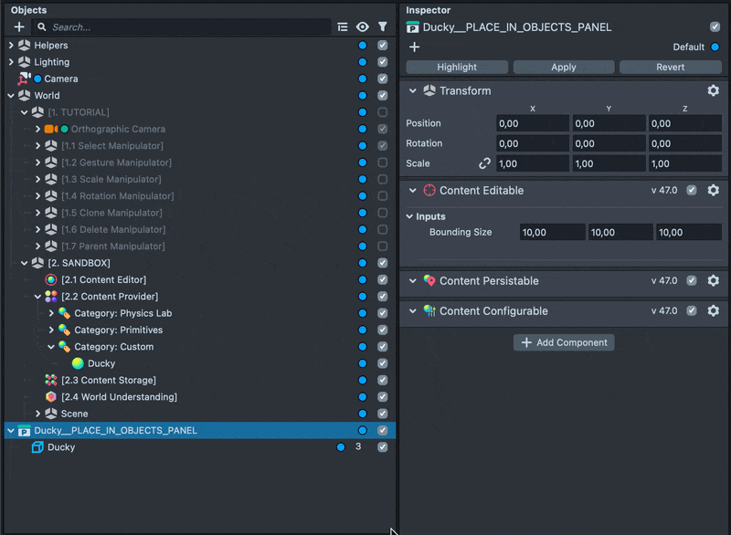Screen dimensions: 731x535
Task: Click the Add Component button
Action: (564, 342)
